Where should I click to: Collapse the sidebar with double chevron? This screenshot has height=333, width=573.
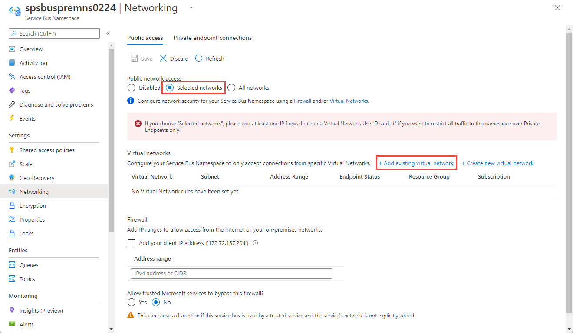click(x=108, y=33)
